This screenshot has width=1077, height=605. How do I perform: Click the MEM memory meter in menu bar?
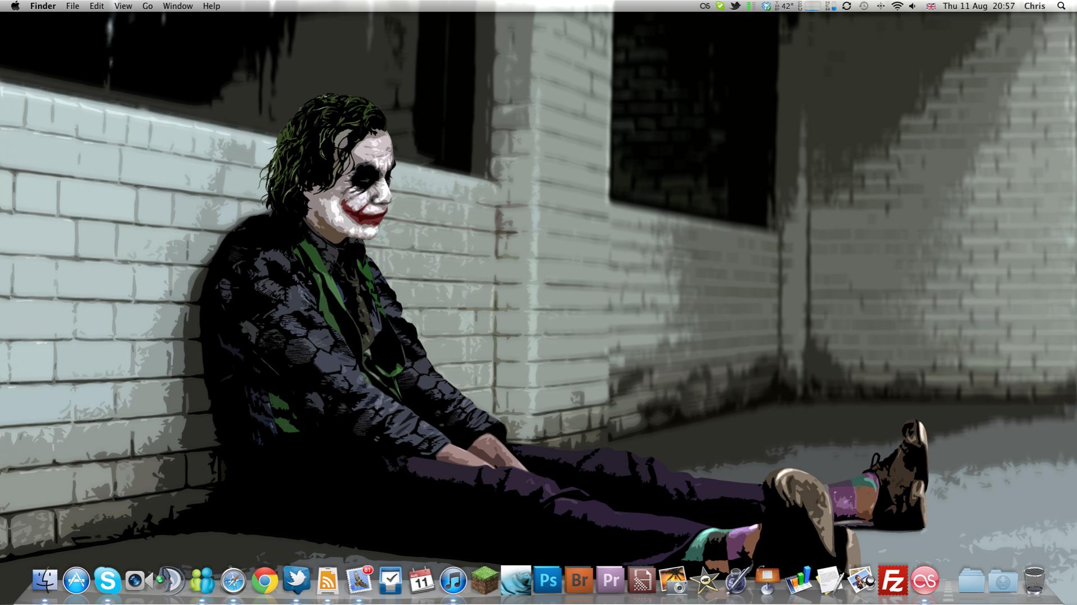click(831, 6)
